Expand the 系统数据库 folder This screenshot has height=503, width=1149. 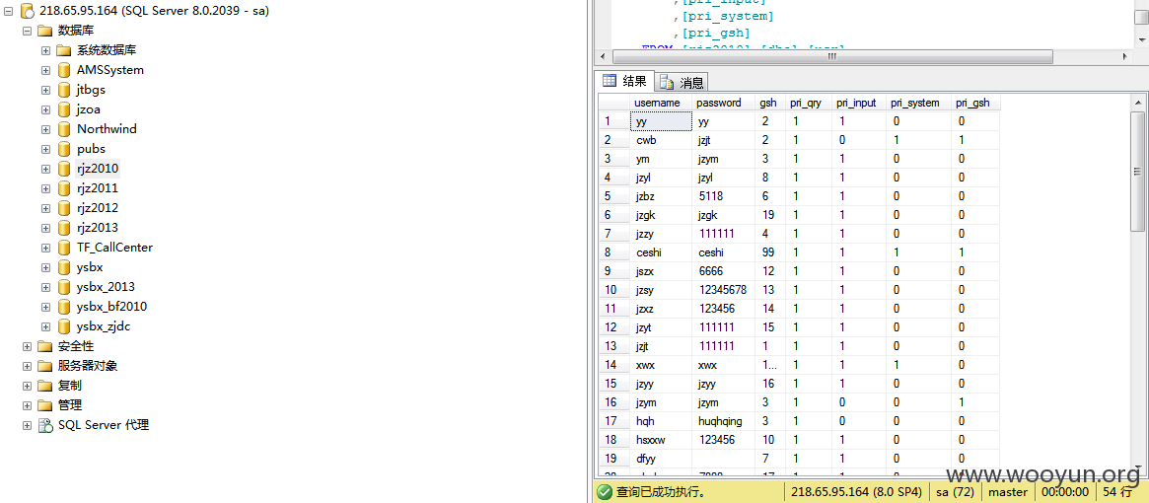pos(45,50)
